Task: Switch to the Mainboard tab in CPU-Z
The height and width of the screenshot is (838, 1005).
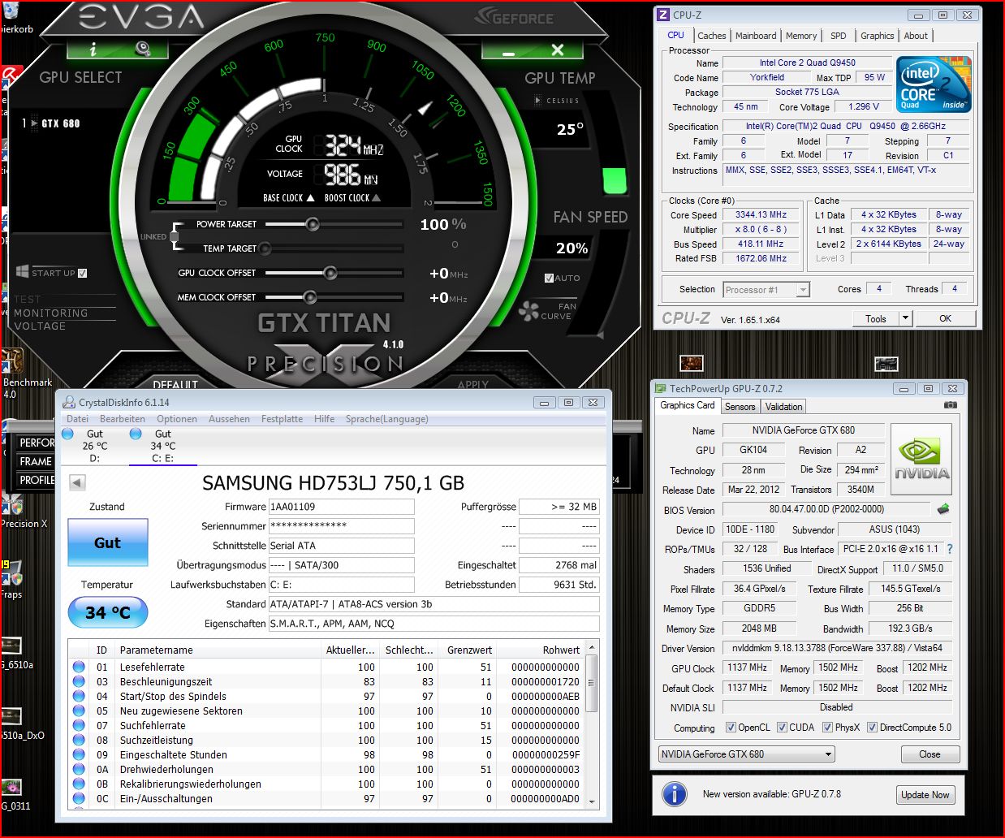Action: pyautogui.click(x=756, y=36)
